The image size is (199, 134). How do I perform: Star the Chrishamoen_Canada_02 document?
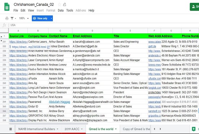[x=59, y=5]
